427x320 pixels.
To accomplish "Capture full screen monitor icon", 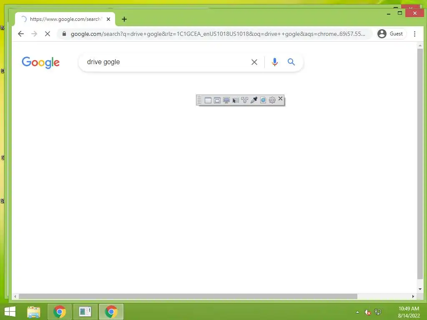I will (x=226, y=100).
